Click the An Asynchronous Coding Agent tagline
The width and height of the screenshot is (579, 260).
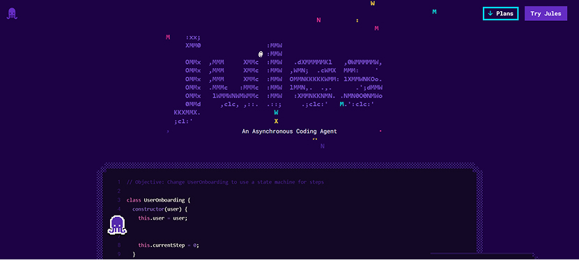coord(290,131)
